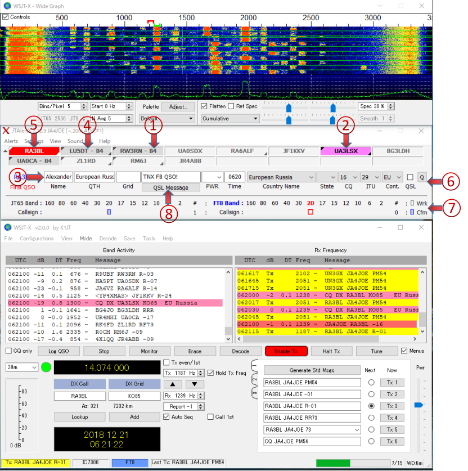
Task: Click the Name field showing Alexander
Action: coord(58,177)
